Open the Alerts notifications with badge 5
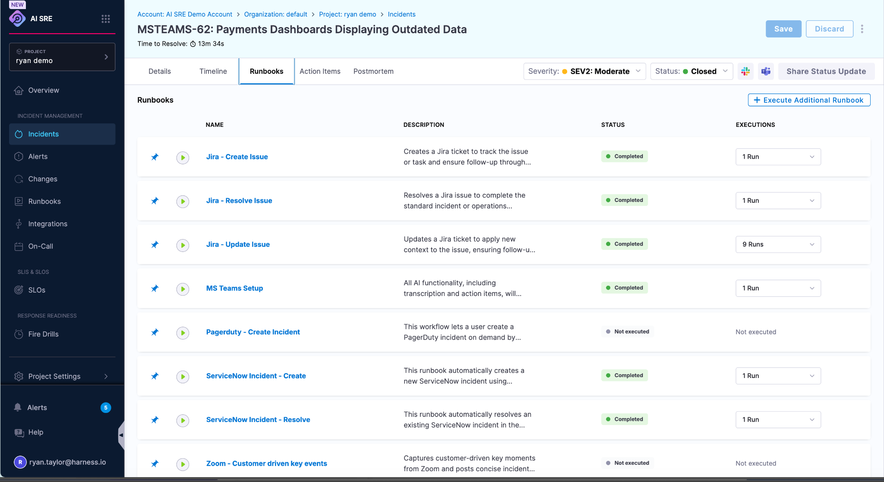The image size is (884, 482). [62, 407]
